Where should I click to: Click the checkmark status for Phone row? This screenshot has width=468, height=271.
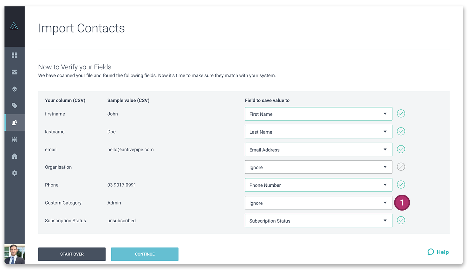401,184
